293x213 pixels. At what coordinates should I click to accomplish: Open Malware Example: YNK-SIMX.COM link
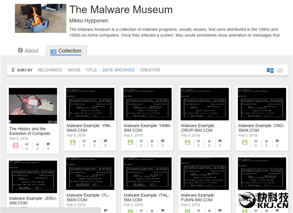coord(89,128)
